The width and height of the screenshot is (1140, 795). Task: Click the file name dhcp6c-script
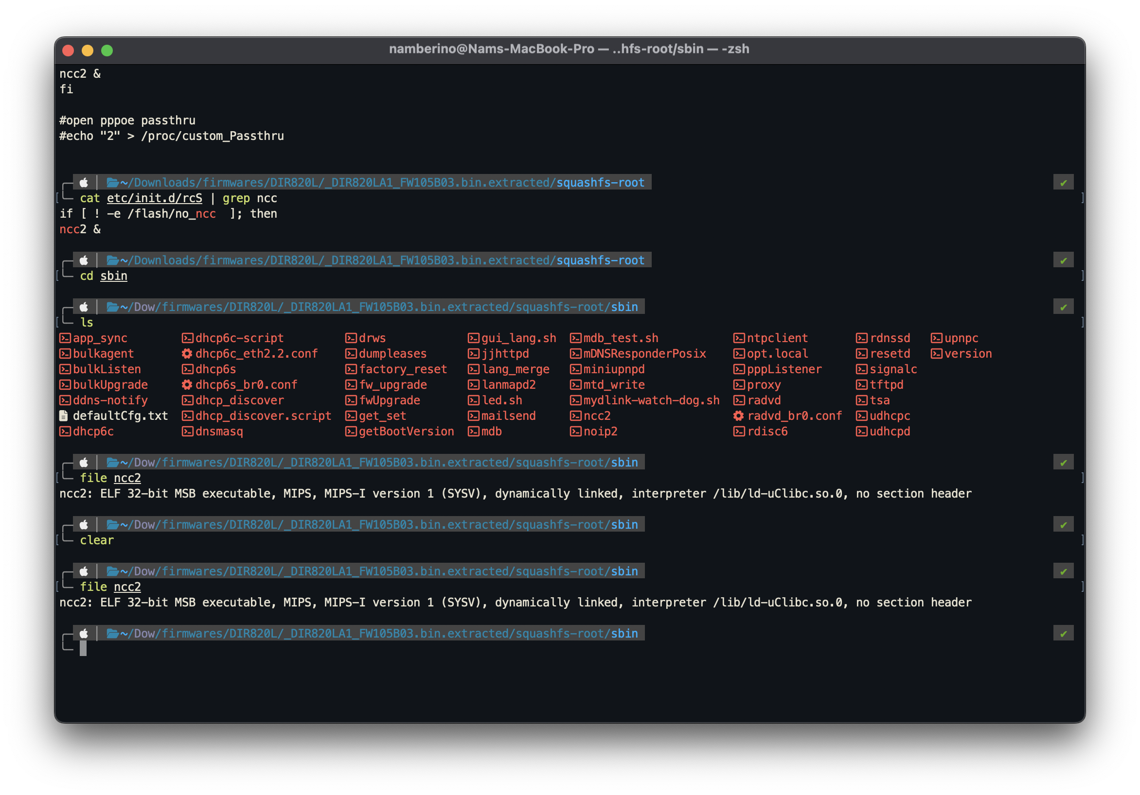pyautogui.click(x=239, y=338)
